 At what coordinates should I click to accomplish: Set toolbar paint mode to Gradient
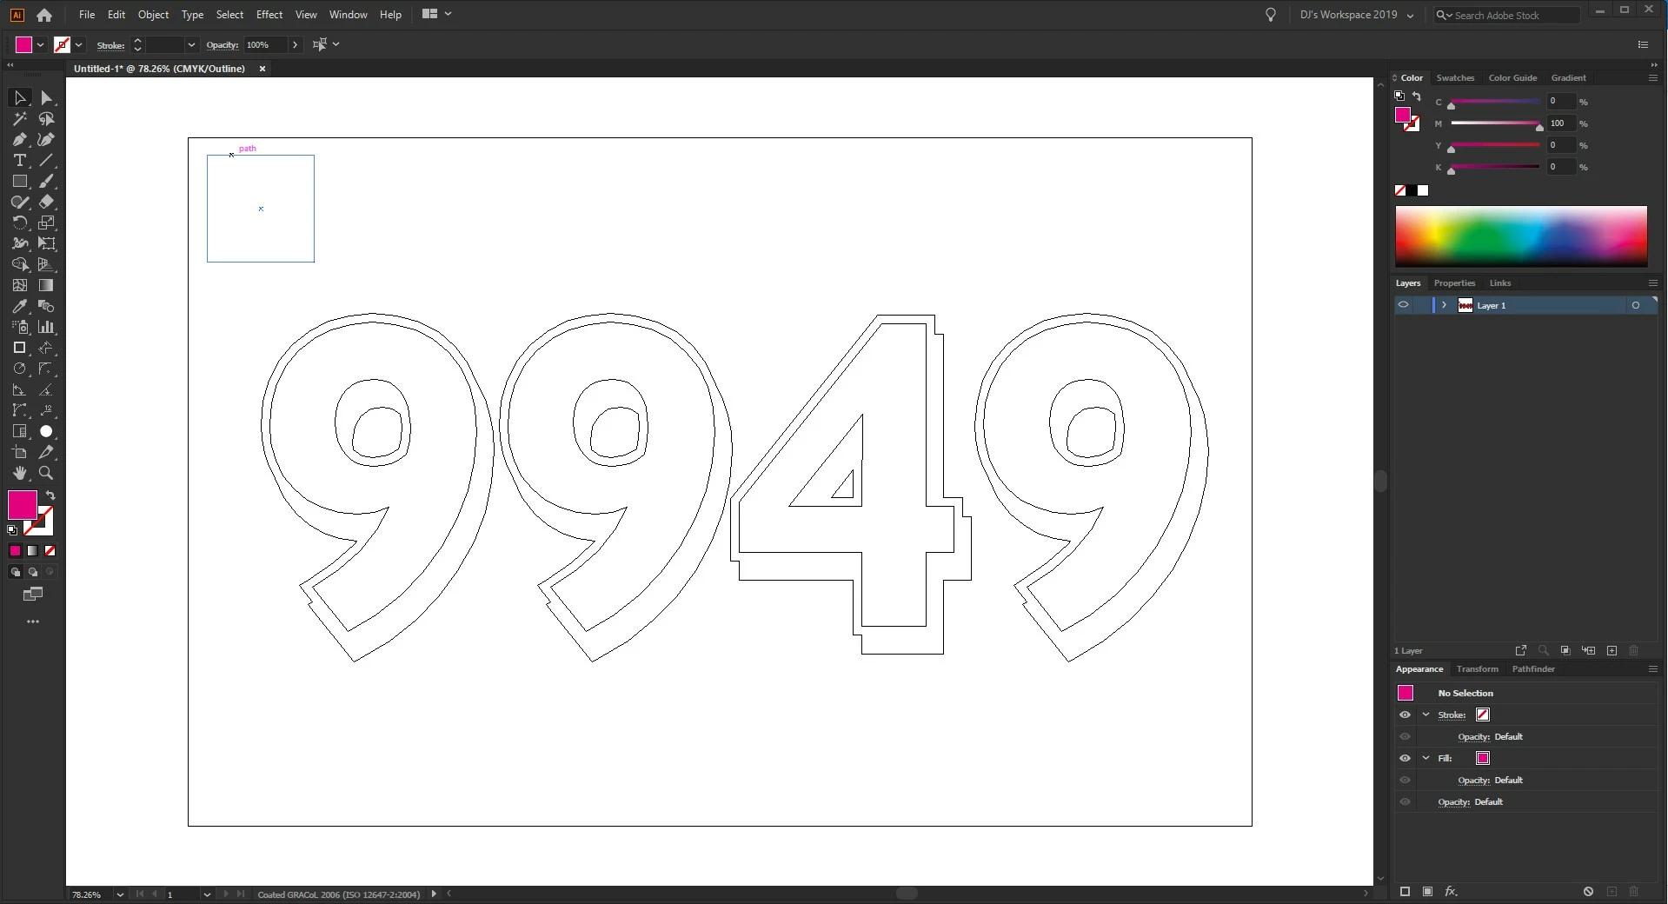(32, 551)
